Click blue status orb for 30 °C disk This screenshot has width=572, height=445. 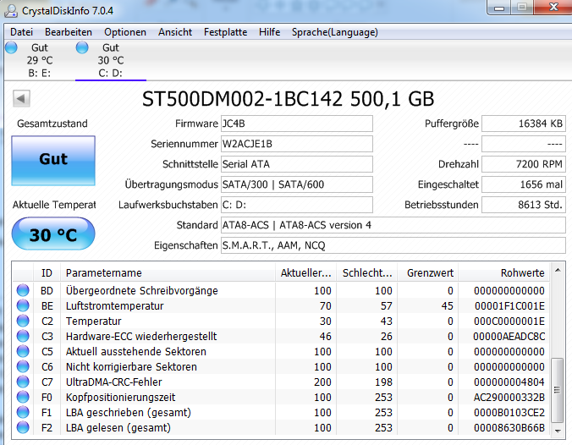click(82, 47)
